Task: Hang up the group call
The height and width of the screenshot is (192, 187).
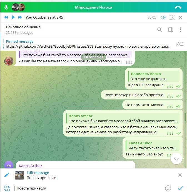Action: pos(178,7)
